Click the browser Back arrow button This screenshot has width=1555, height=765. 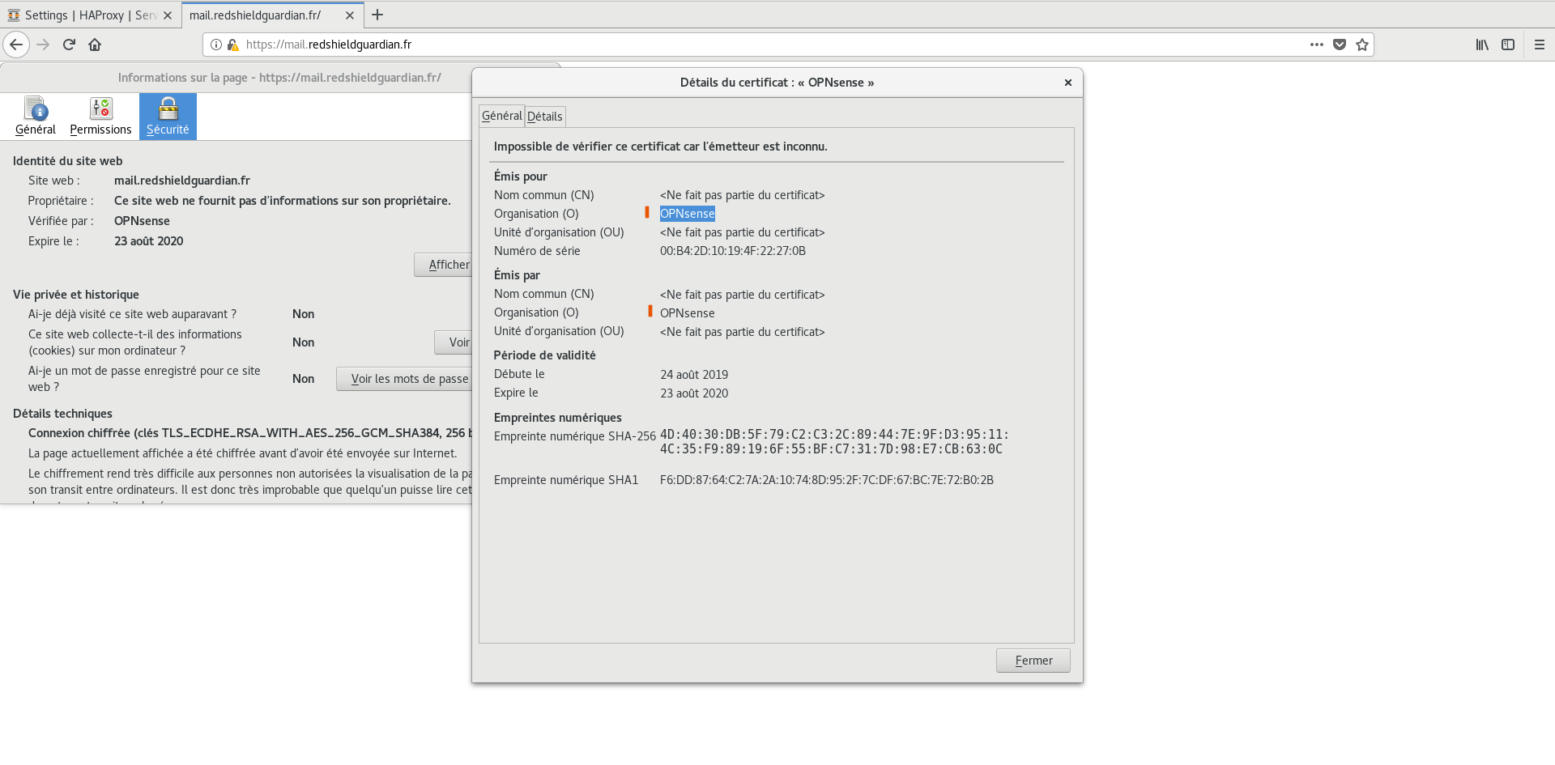(16, 45)
